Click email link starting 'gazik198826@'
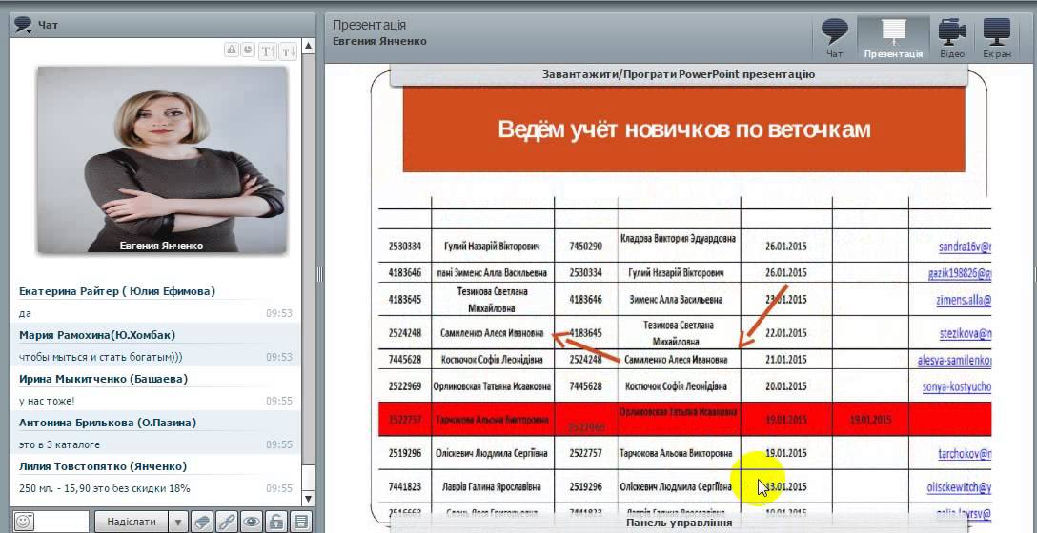 (x=960, y=273)
